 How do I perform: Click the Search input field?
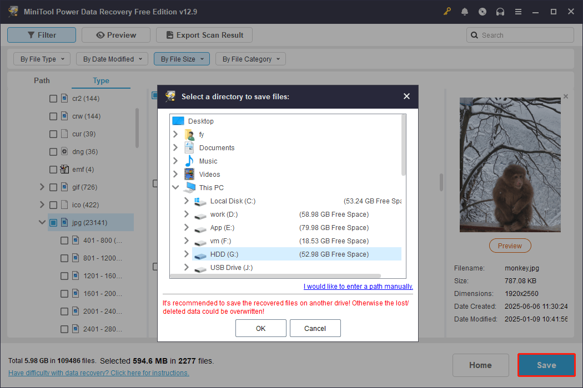(x=520, y=35)
